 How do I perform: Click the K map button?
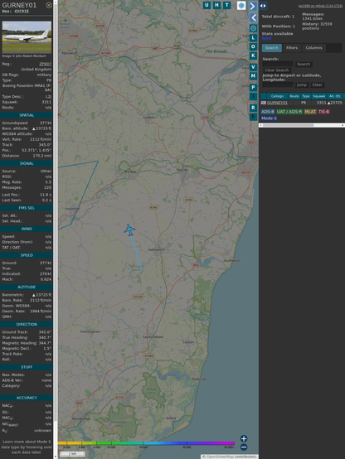(x=253, y=56)
